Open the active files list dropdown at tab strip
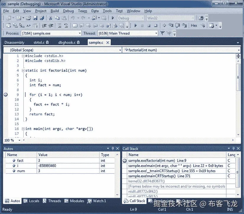 click(x=238, y=43)
